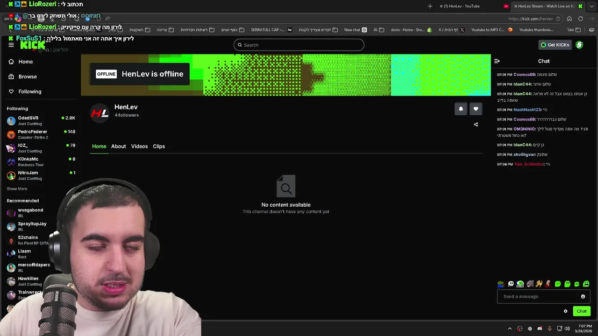
Task: Open the K0nkaMc Business Tour channel
Action: [41, 162]
